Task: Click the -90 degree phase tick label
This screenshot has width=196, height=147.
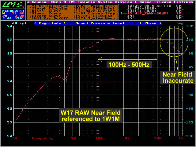Action: [190, 109]
